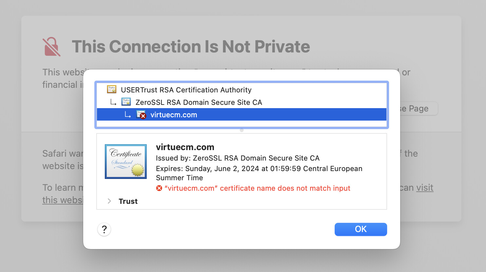486x272 pixels.
Task: Click the underlined "this website" link fragment
Action: (x=63, y=200)
